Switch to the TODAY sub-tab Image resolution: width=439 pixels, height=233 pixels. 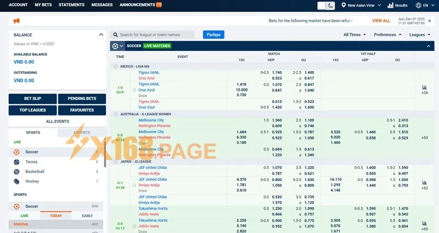pos(56,215)
